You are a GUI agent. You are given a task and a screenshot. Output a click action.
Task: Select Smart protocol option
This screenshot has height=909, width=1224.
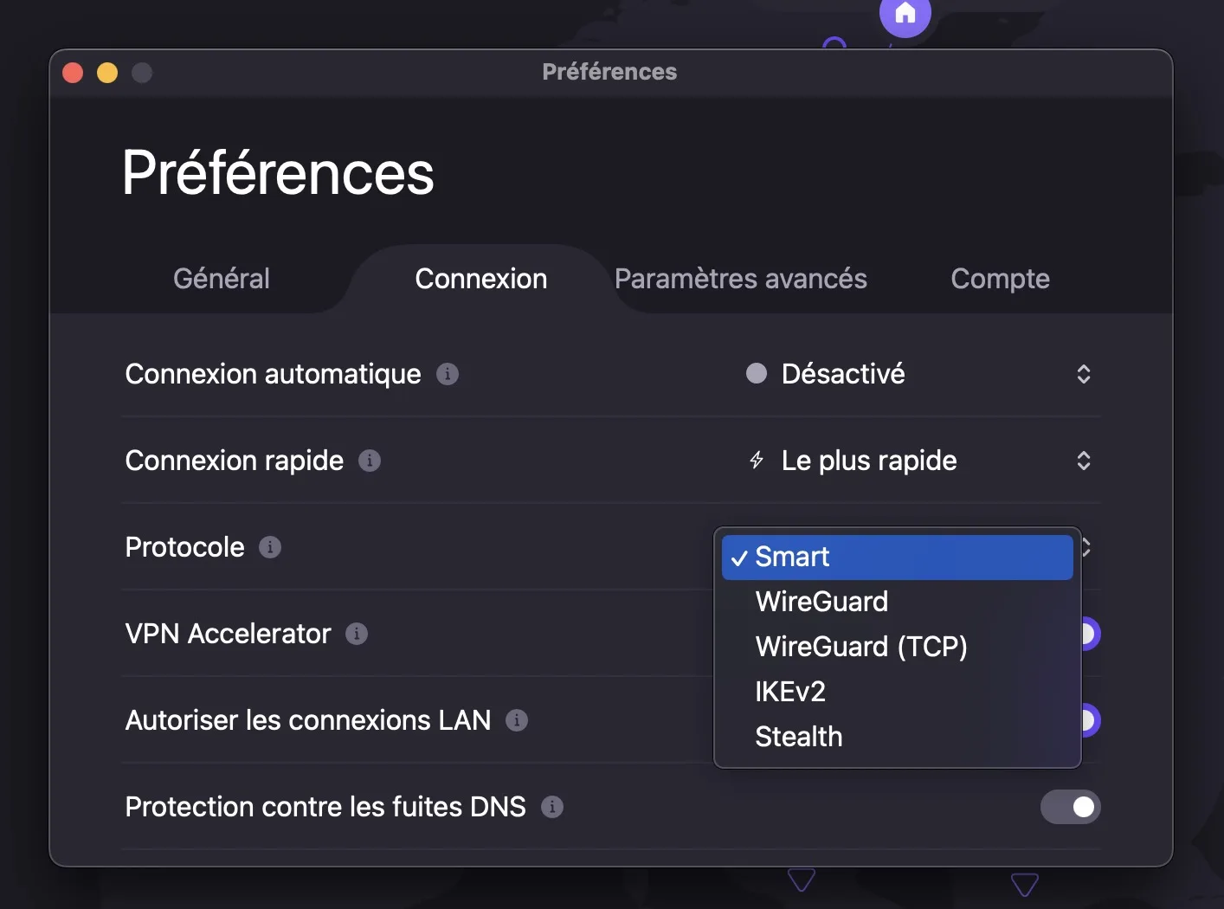pos(897,557)
